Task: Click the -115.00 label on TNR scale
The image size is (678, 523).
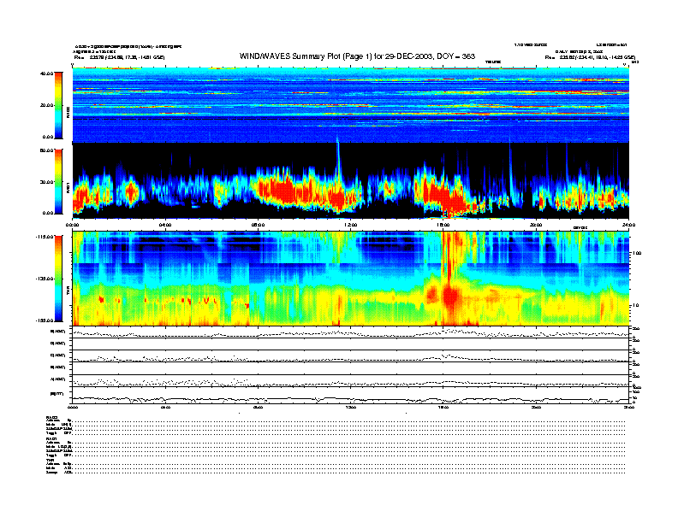Action: pyautogui.click(x=45, y=237)
